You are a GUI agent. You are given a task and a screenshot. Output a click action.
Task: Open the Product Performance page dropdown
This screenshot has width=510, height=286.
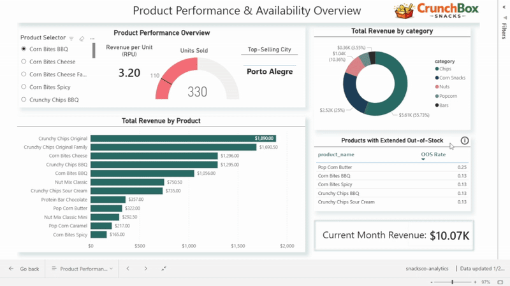[x=82, y=269]
